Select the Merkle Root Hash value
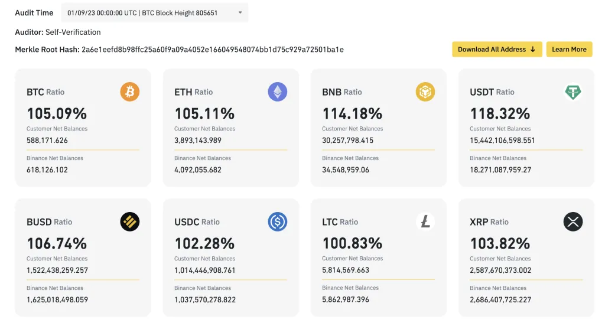The height and width of the screenshot is (326, 605). [213, 50]
